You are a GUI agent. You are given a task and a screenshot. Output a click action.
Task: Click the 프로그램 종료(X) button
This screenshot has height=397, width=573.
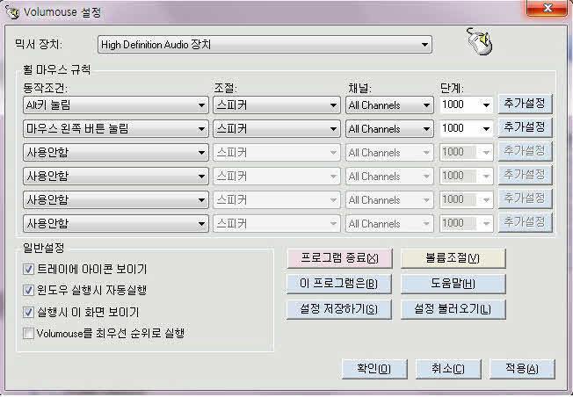(339, 258)
